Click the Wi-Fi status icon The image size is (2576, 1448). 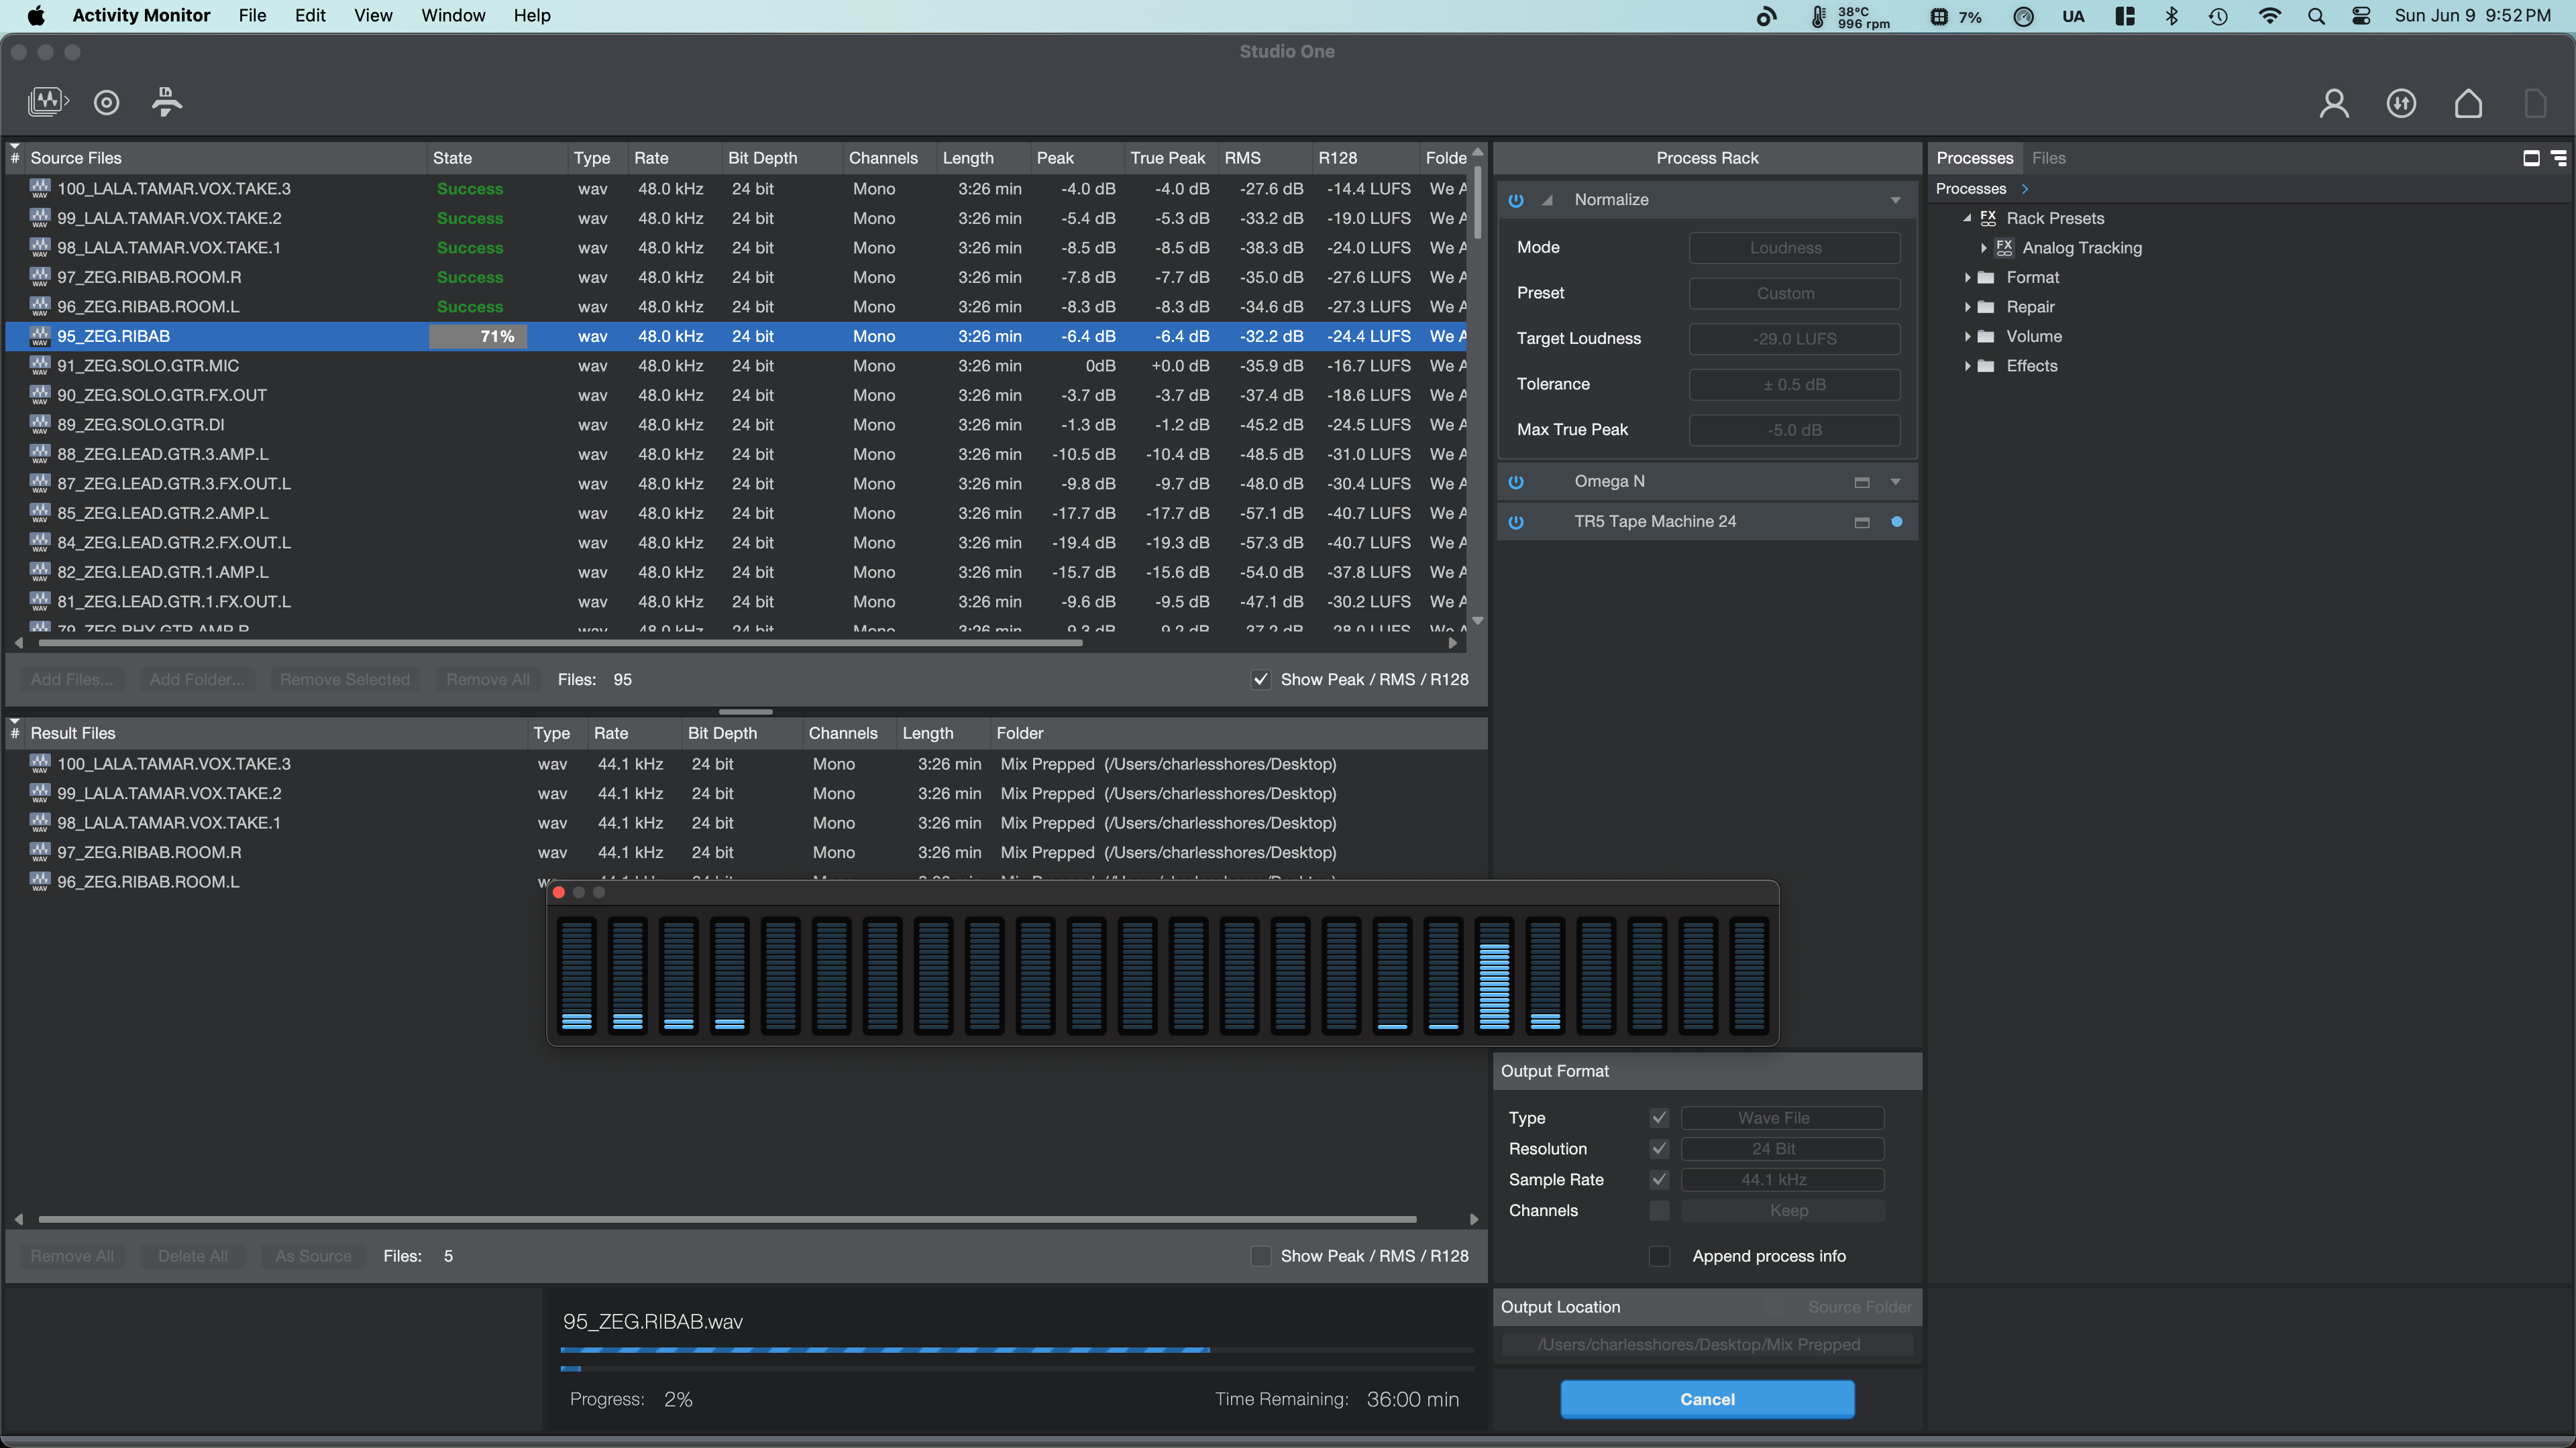(x=2270, y=16)
